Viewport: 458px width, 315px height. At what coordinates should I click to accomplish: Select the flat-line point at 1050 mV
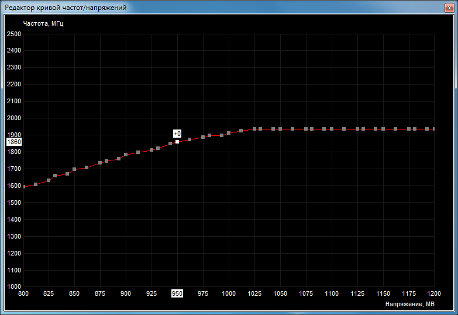point(280,129)
